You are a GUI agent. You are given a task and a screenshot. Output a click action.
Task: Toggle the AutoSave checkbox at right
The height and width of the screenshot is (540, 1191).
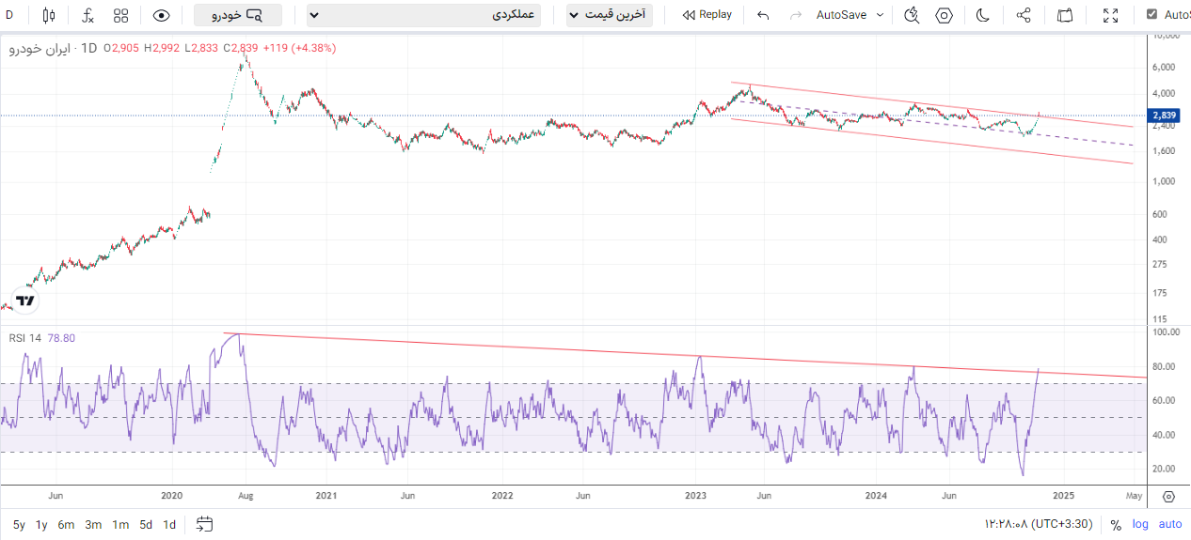click(1151, 15)
